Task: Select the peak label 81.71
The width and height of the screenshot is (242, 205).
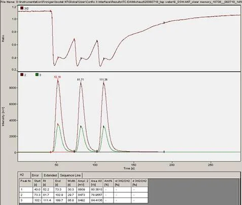Action: [81, 79]
